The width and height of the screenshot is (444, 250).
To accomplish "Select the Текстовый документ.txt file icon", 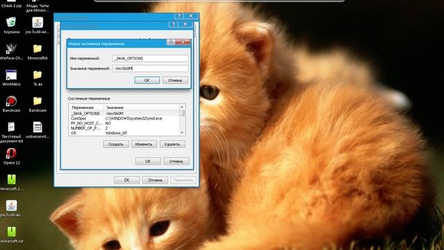I will (11, 127).
